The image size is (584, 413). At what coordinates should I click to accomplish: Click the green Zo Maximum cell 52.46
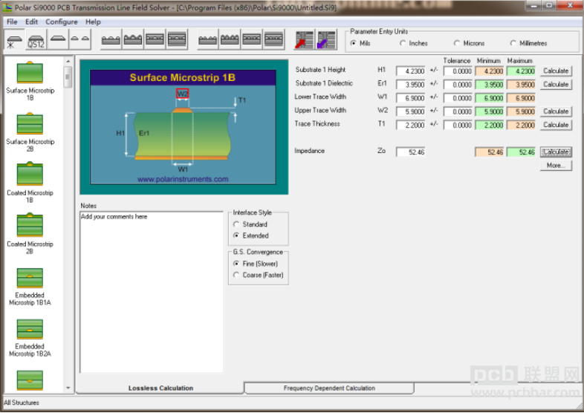coord(521,152)
